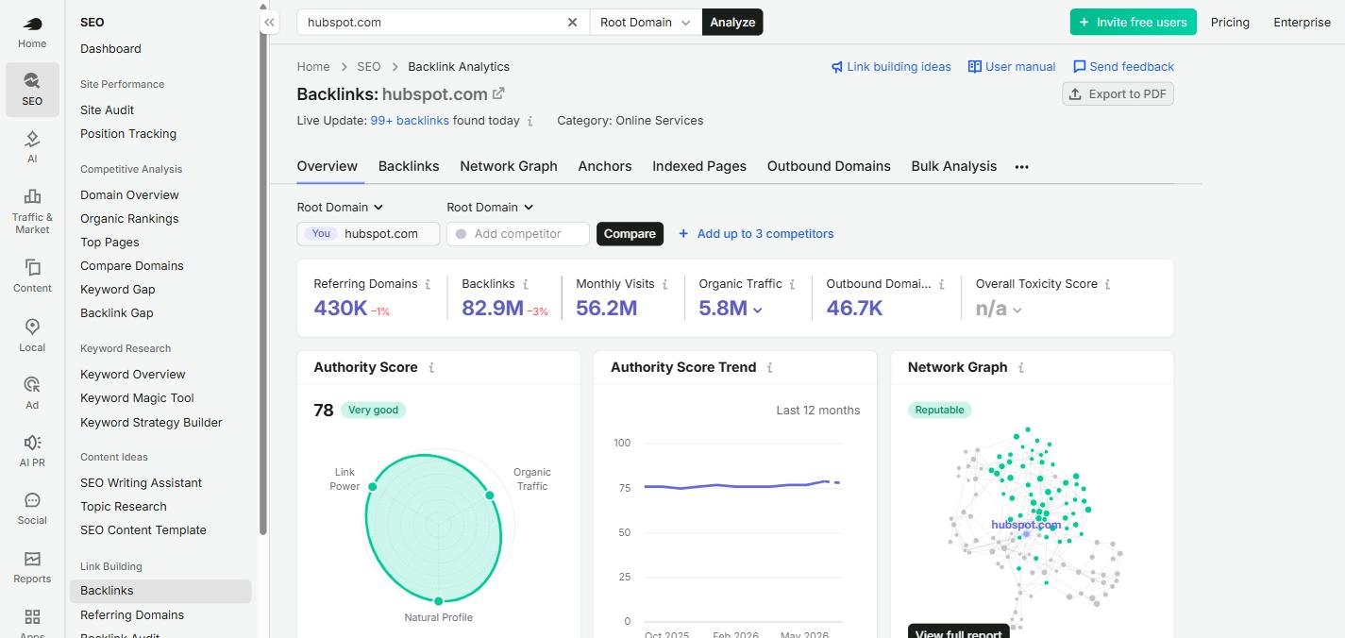Expand Root Domain dropdown above competitor field
This screenshot has width=1345, height=638.
point(490,208)
